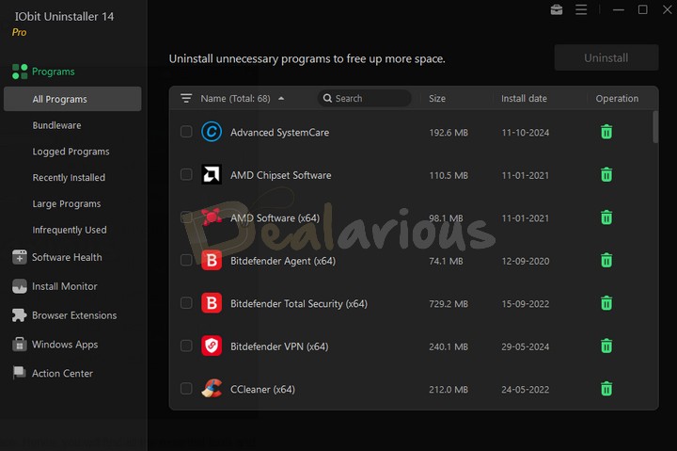Click the AMD Chipset Software app icon
The width and height of the screenshot is (677, 451).
[212, 175]
